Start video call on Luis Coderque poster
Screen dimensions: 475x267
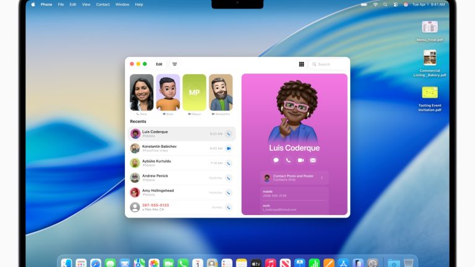301,160
